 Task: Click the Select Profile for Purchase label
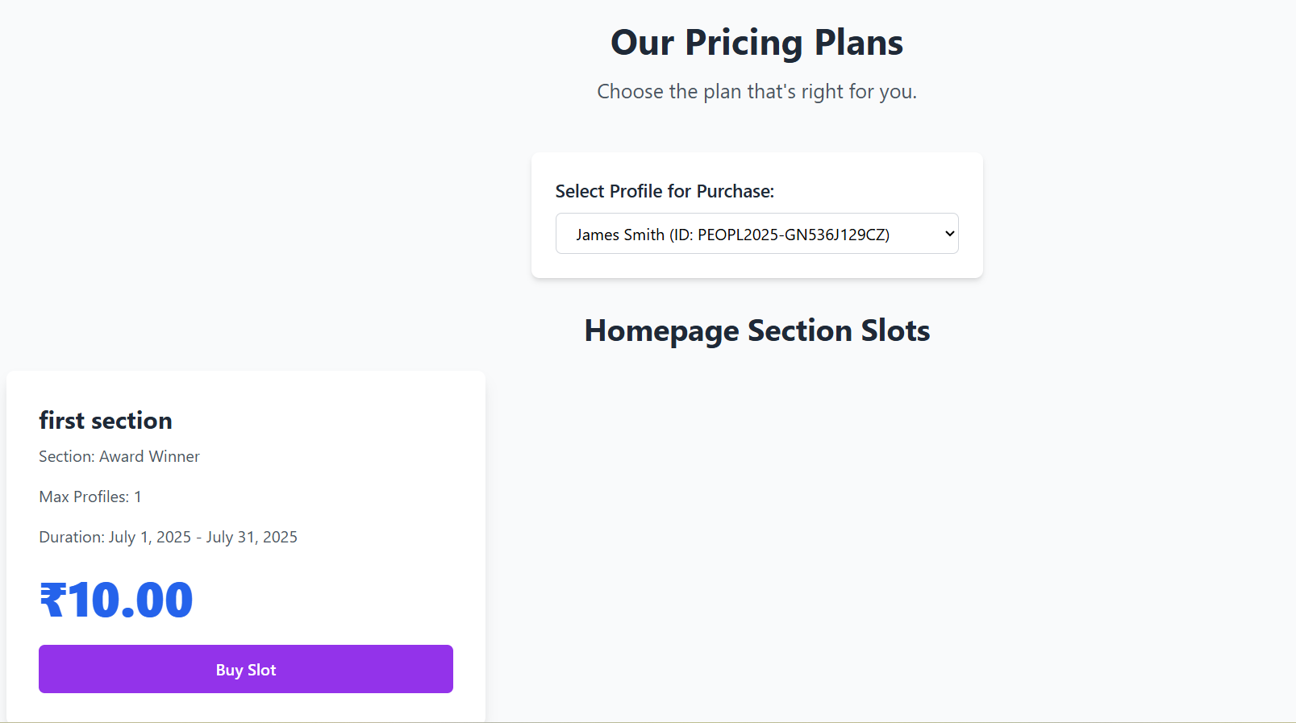(x=665, y=191)
